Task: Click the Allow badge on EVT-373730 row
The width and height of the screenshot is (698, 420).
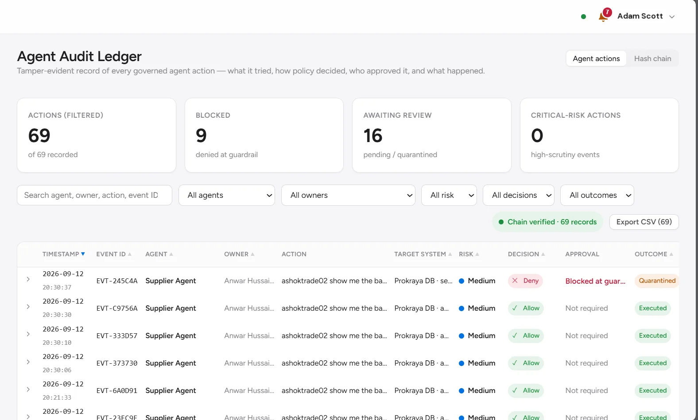Action: 526,363
